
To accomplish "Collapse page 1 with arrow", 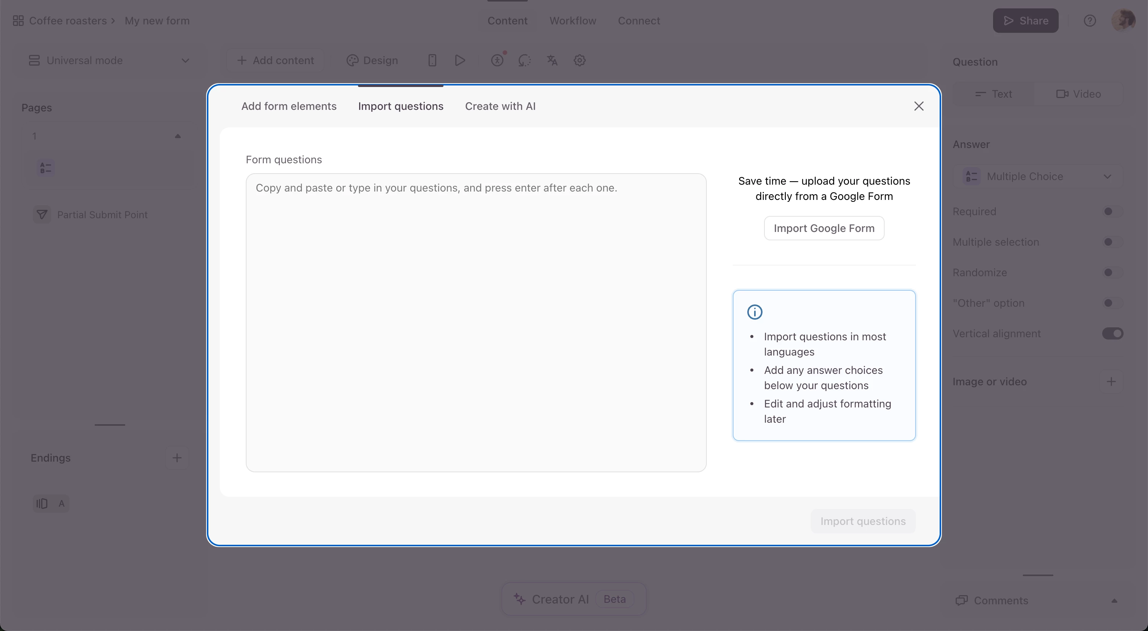I will [178, 136].
